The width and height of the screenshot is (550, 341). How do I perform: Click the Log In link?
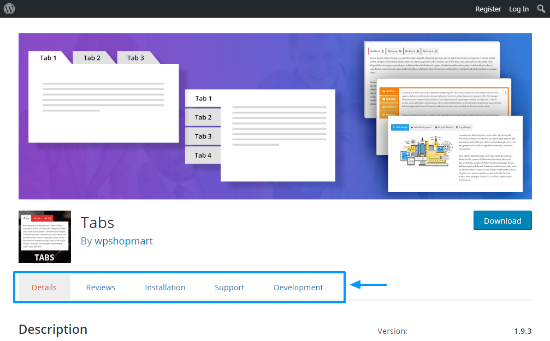click(x=518, y=9)
